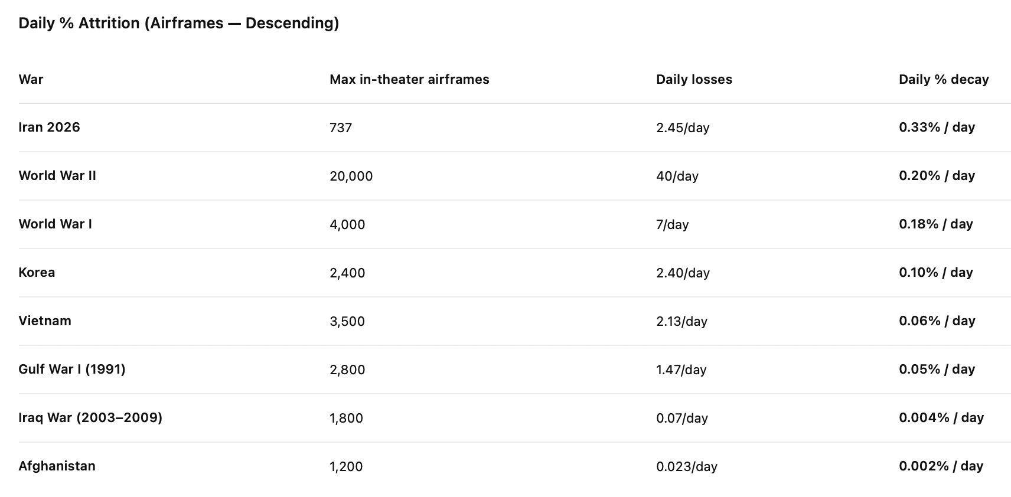The width and height of the screenshot is (1011, 497).
Task: Select the 0.33% / day decay value
Action: tap(937, 127)
